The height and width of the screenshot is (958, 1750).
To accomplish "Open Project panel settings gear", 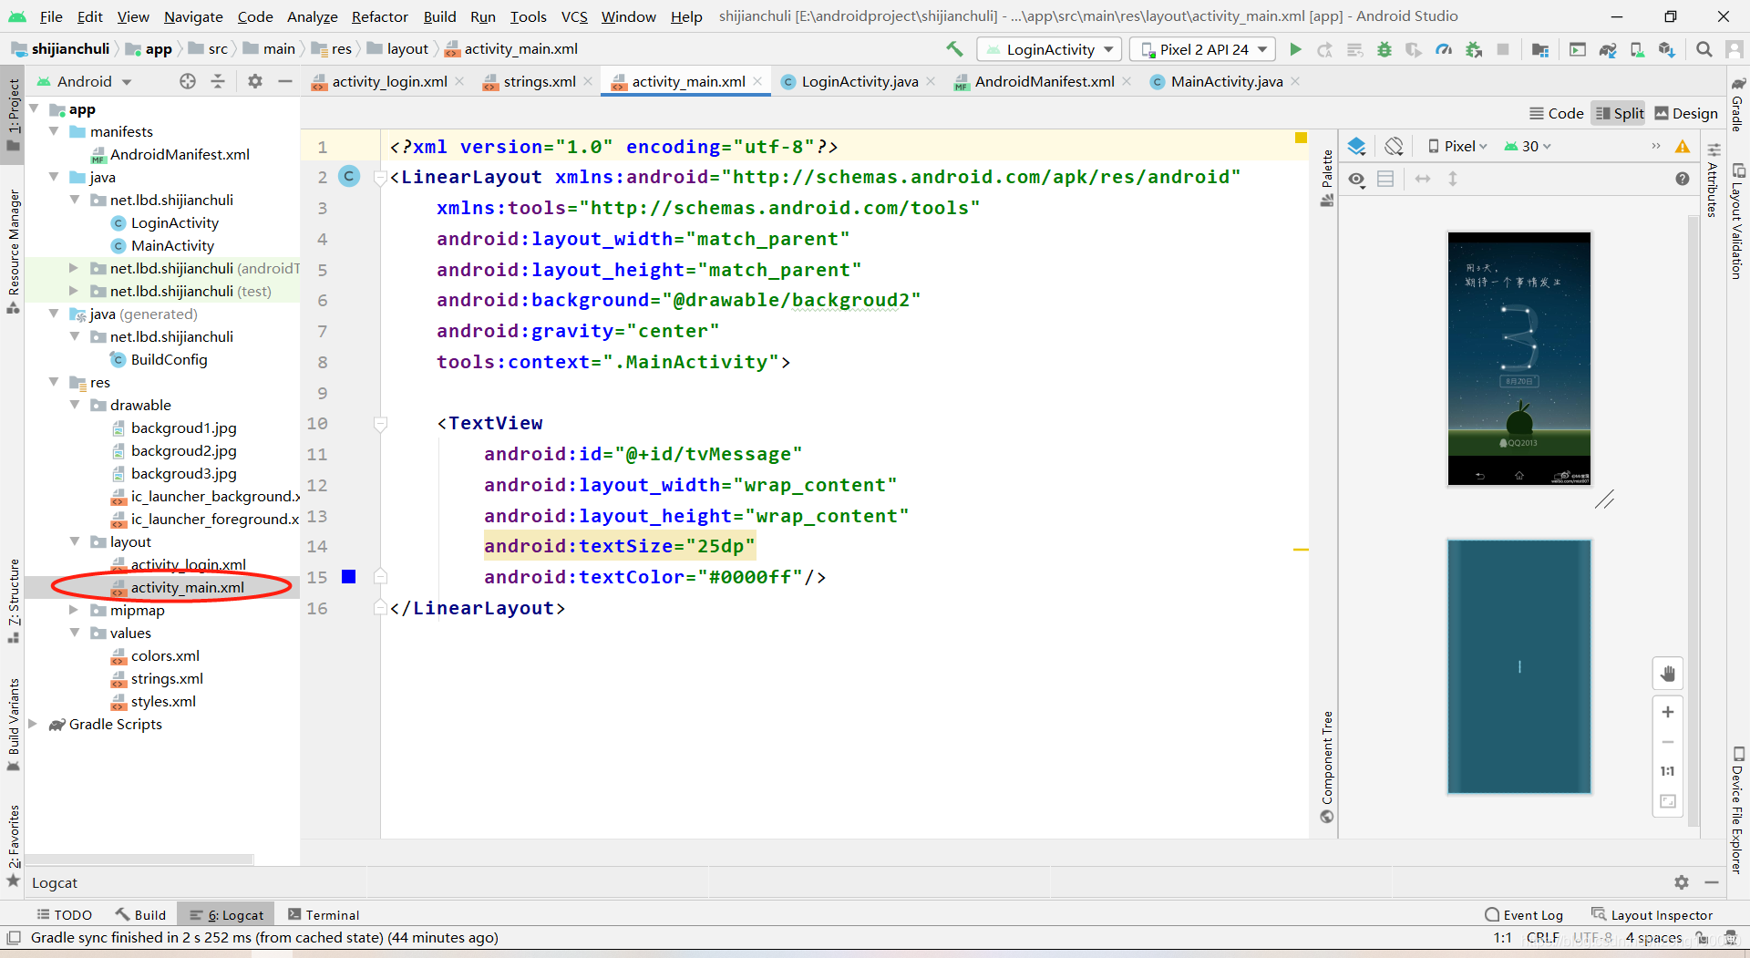I will tap(255, 81).
